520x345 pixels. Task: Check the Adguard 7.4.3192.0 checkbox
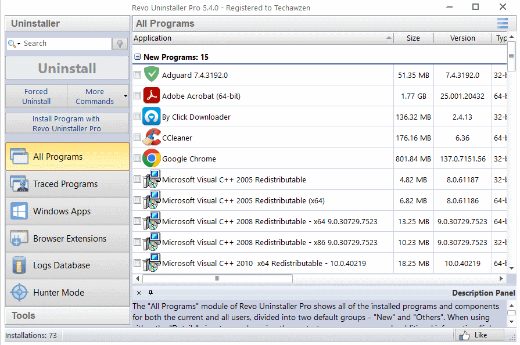coord(137,74)
